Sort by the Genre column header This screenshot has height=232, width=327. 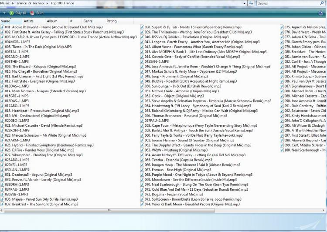point(93,21)
